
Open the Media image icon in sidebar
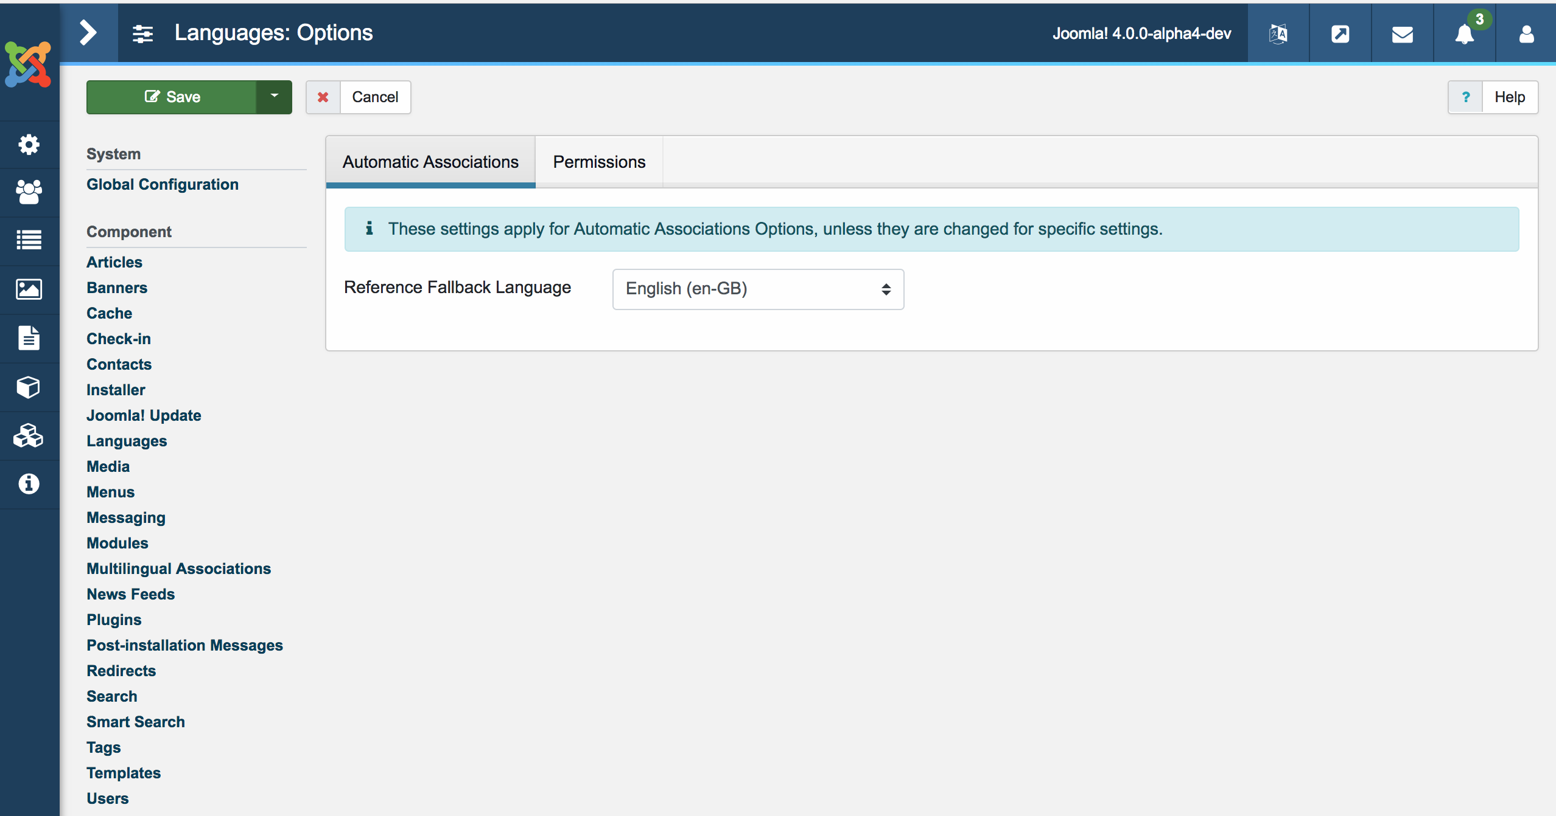[29, 289]
